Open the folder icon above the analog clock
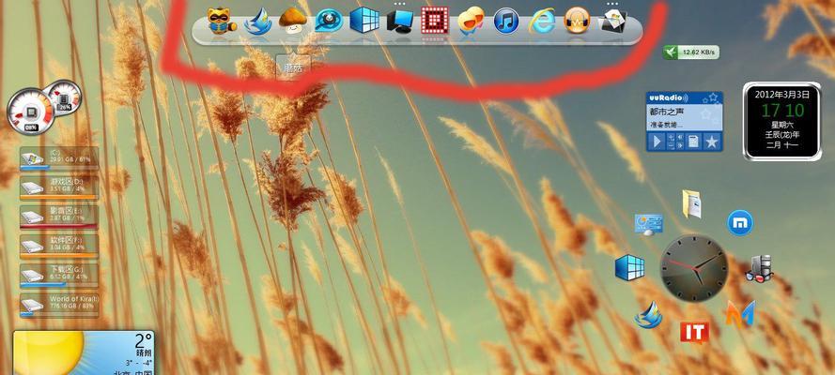 coord(691,204)
